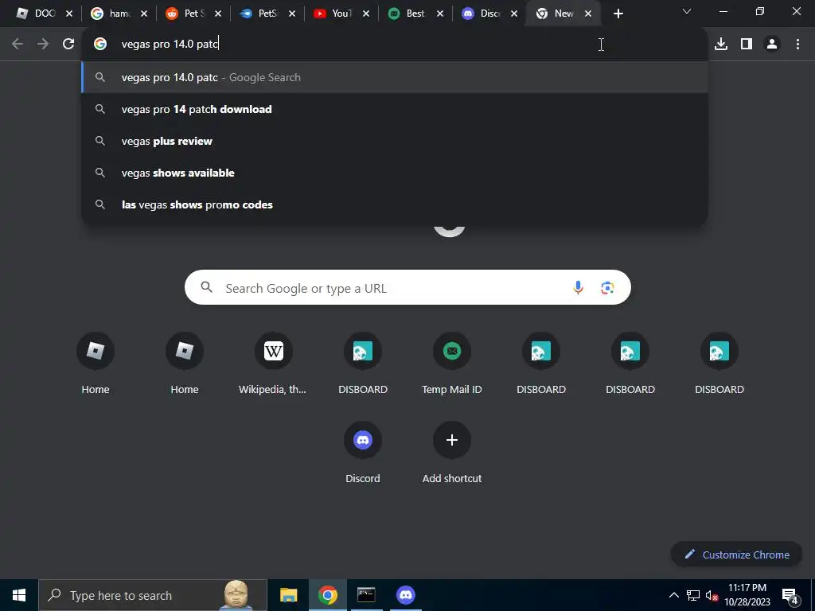This screenshot has height=611, width=815.
Task: Open the Temp Mail ID shortcut
Action: point(452,364)
